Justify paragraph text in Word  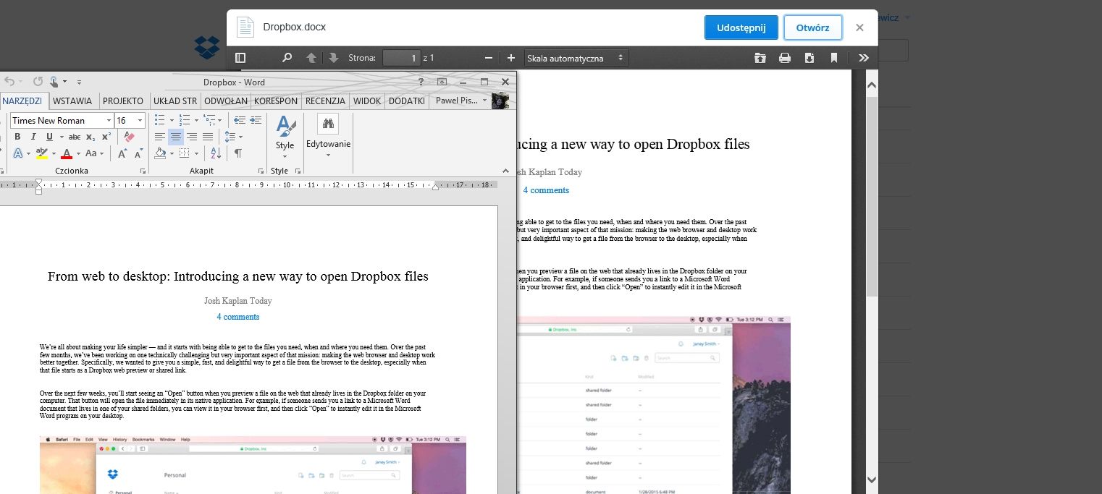(x=208, y=137)
